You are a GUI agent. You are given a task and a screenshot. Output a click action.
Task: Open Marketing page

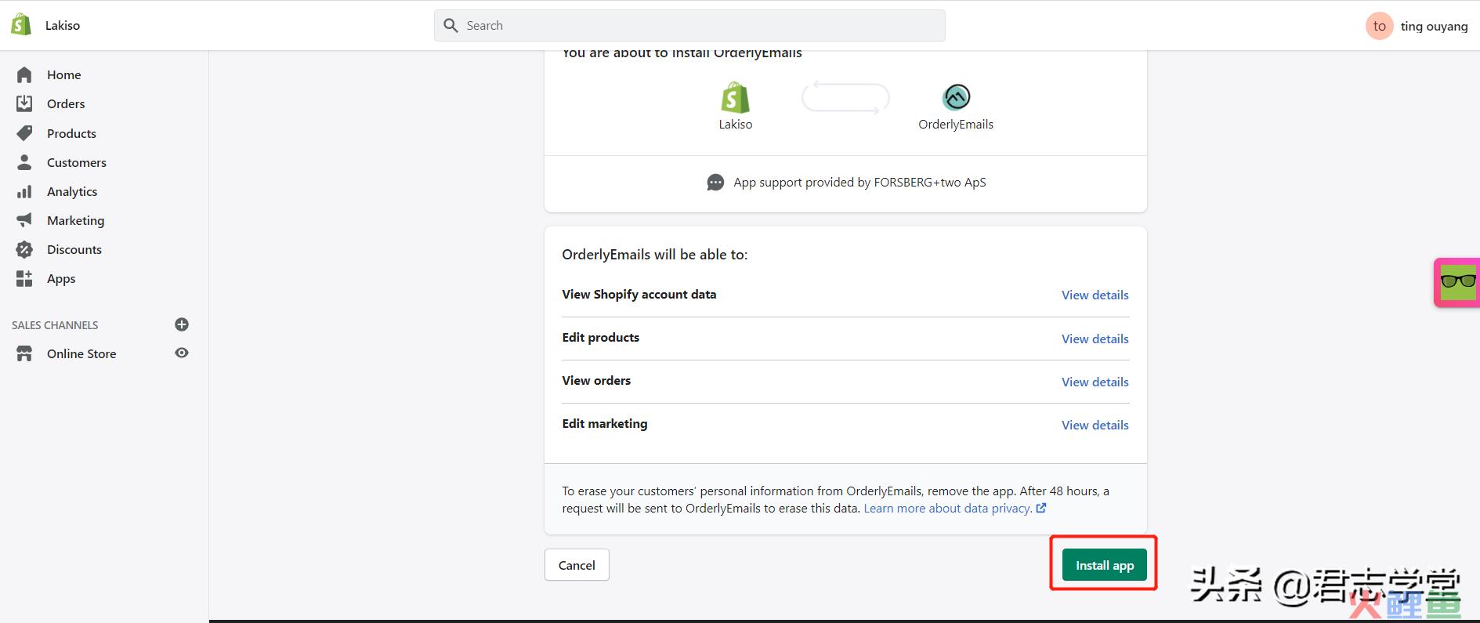pos(75,220)
